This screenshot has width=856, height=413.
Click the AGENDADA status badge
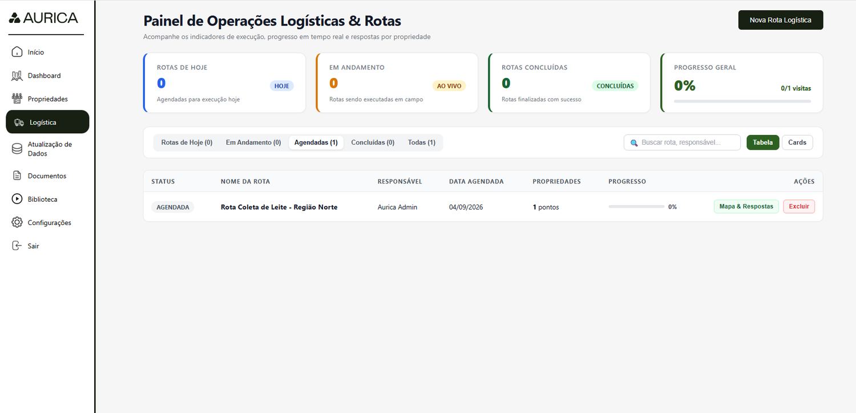[173, 207]
